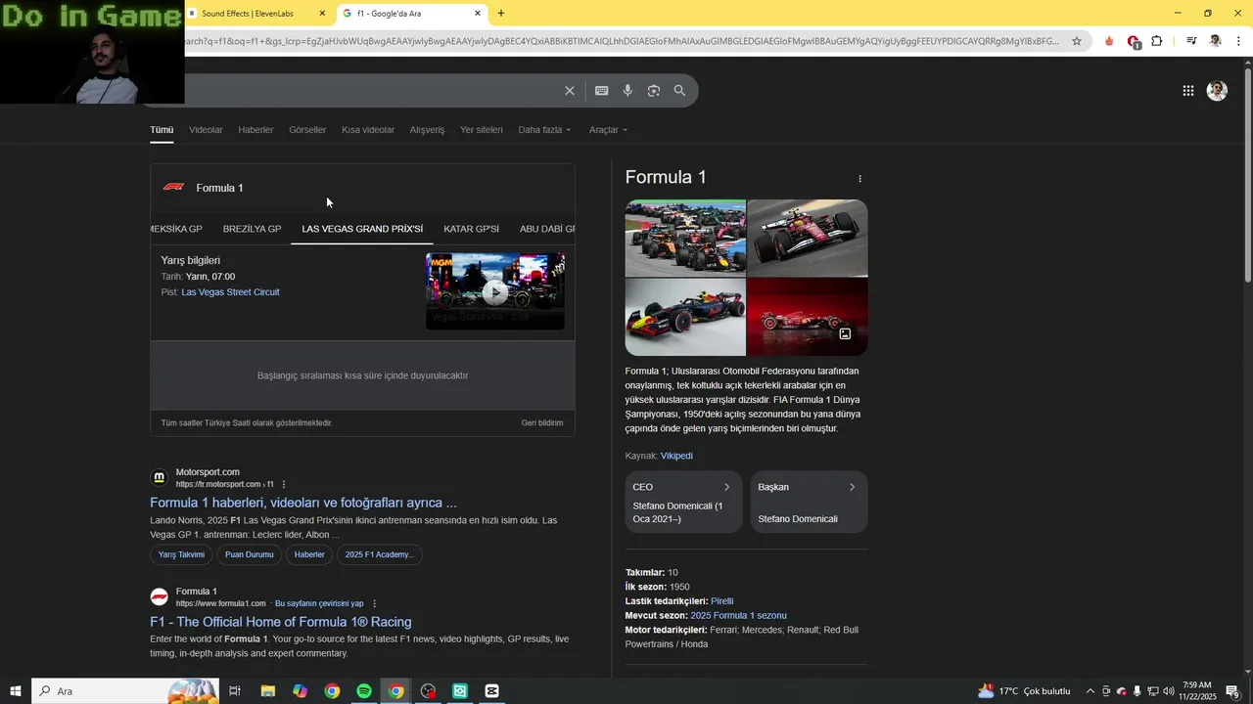Screen dimensions: 1253x704
Task: Click the magnifier search submit icon
Action: [679, 91]
